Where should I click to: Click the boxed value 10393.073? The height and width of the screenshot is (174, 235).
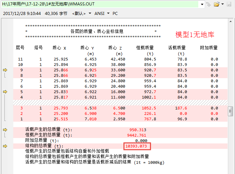[x=137, y=146]
